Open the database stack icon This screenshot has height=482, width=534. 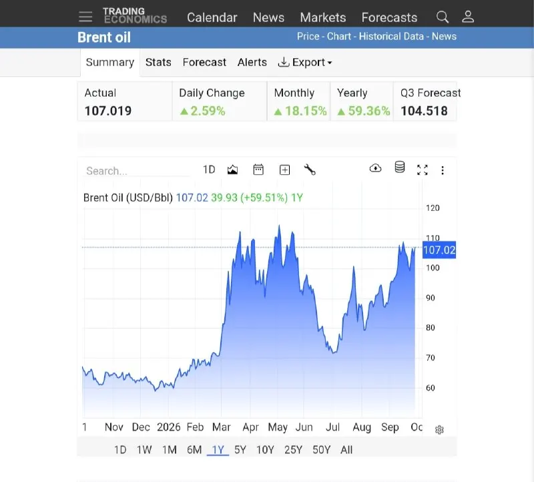[x=400, y=168]
